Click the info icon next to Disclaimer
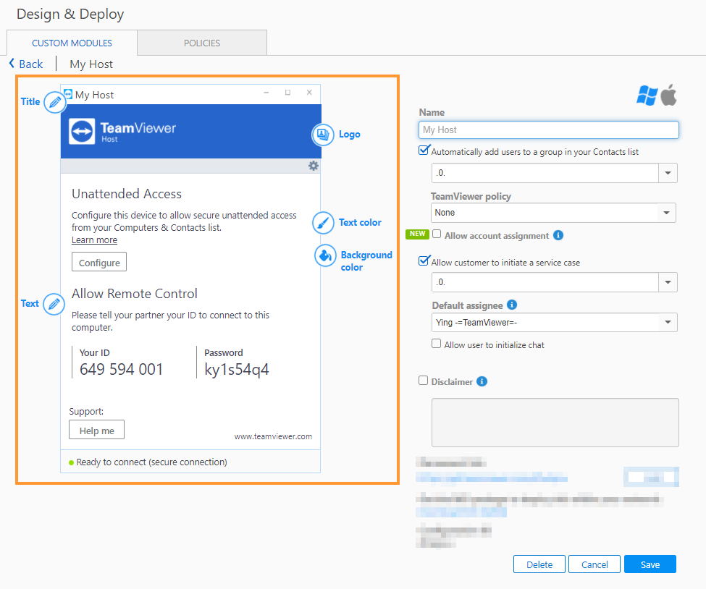Viewport: 706px width, 589px height. (x=482, y=381)
